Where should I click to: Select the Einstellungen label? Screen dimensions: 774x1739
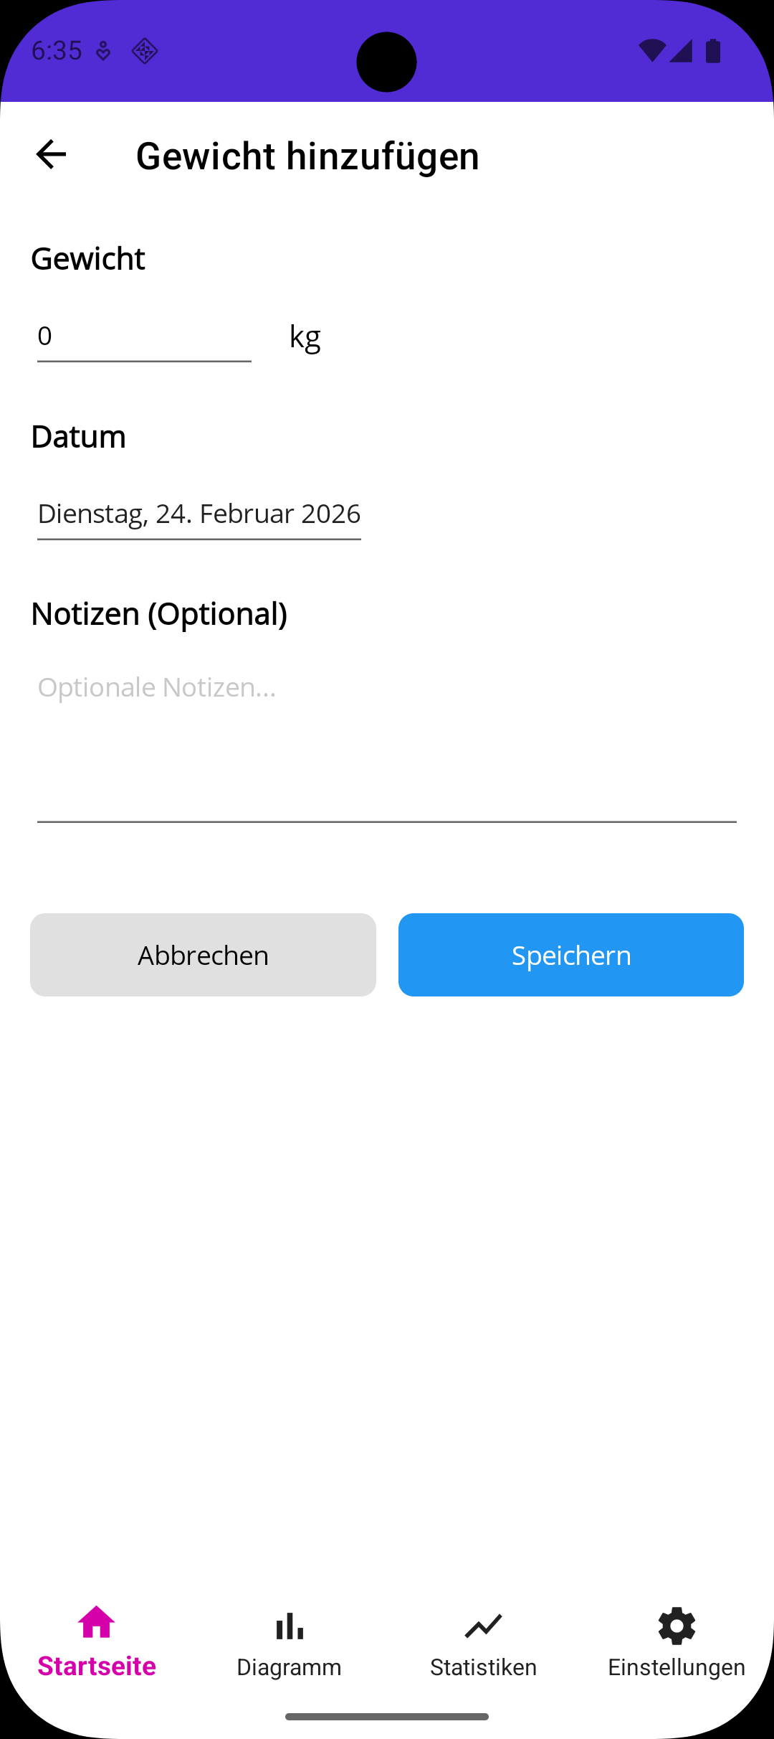point(676,1666)
